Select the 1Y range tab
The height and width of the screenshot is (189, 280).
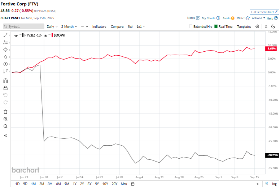click(x=75, y=184)
